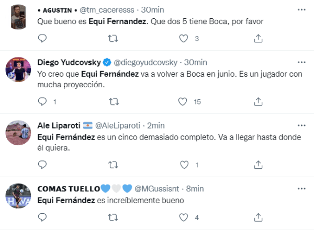Like Ale Liparoti's tweet
Viewport: 314px width, 232px height.
coord(183,165)
